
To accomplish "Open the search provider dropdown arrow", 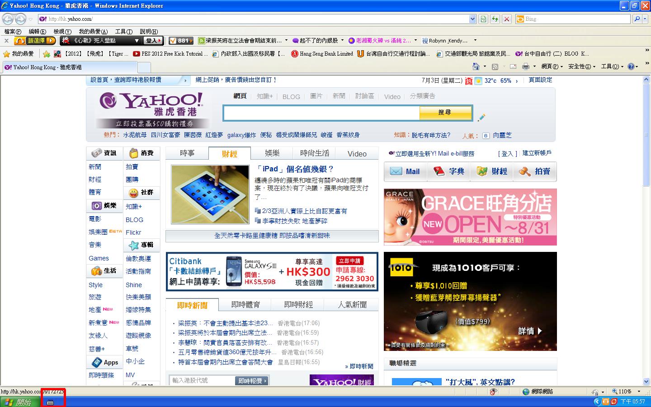I will tap(645, 19).
